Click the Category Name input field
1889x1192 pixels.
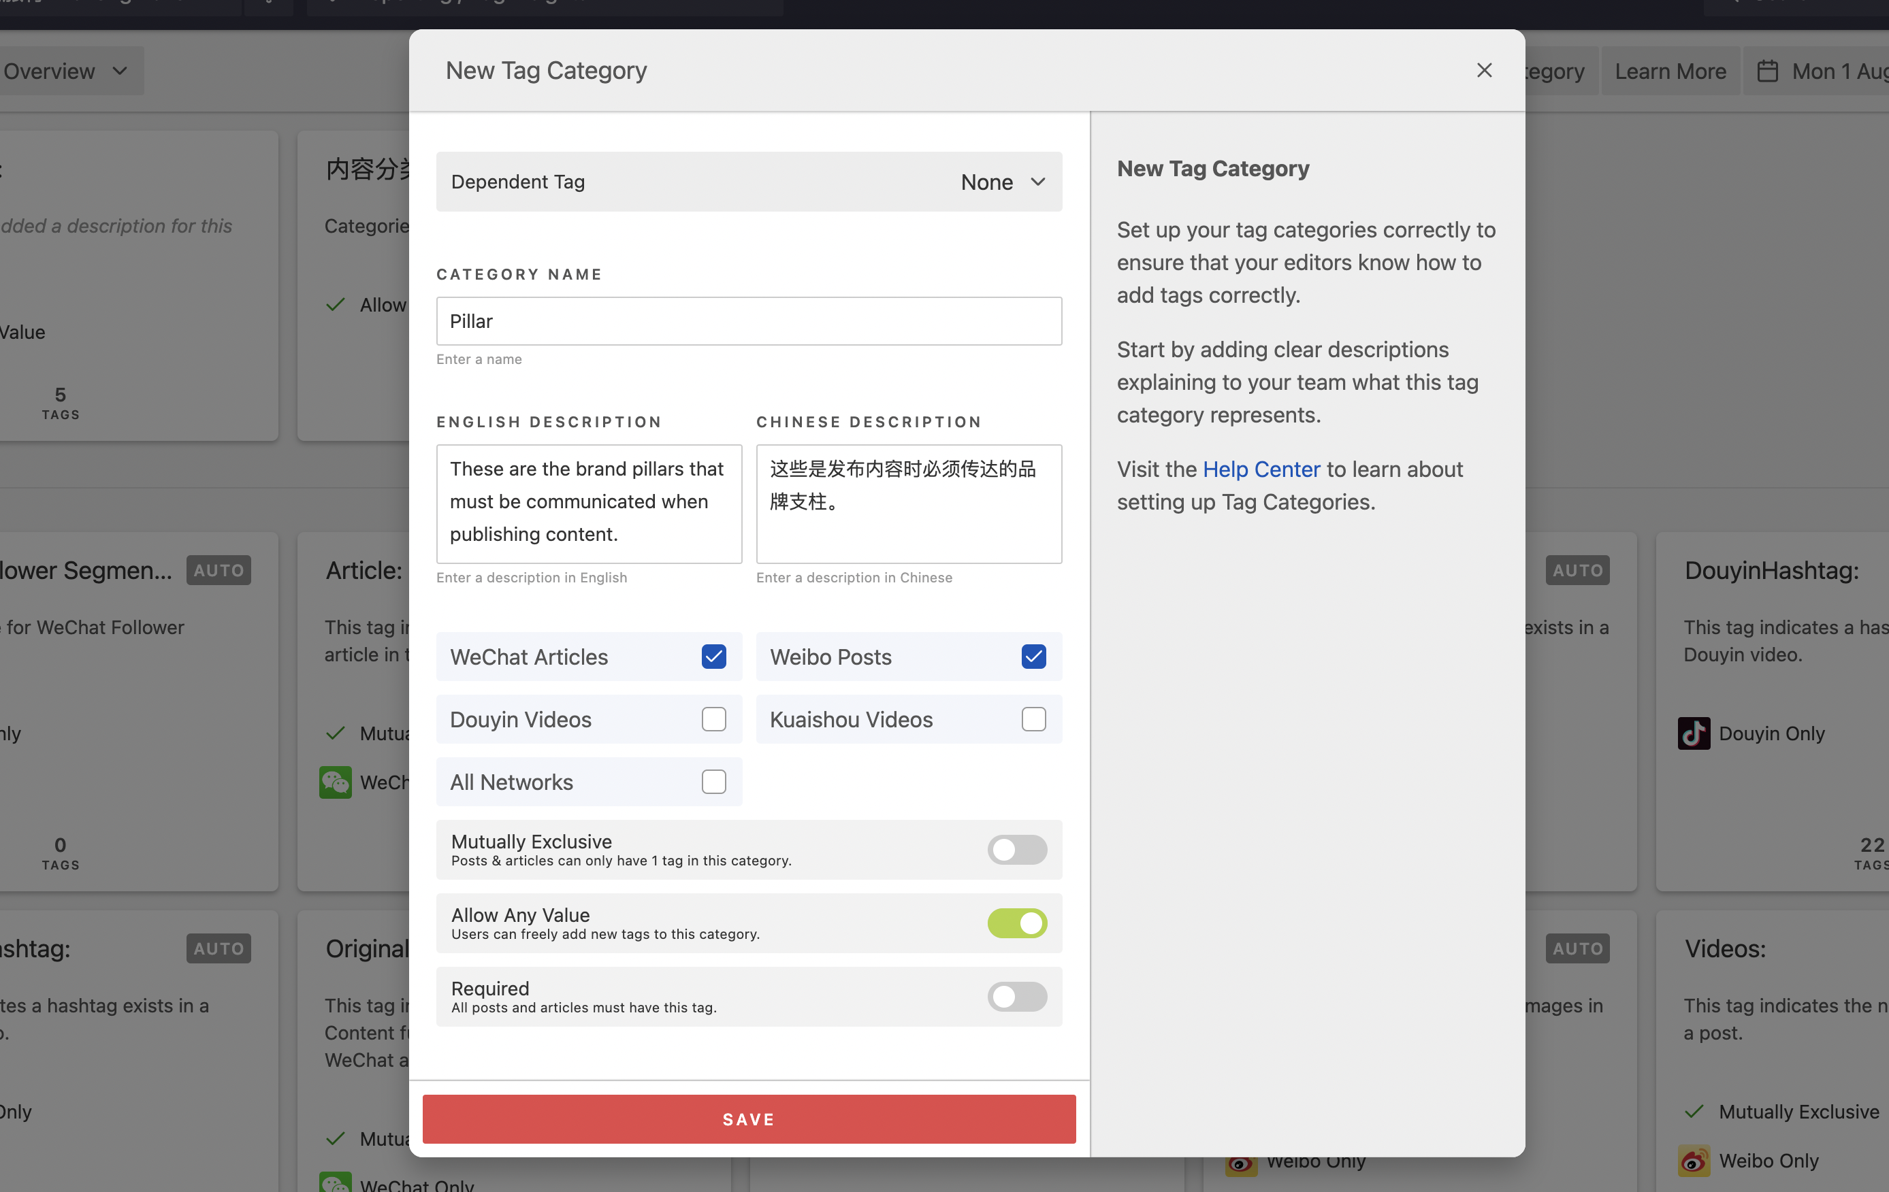pos(748,322)
